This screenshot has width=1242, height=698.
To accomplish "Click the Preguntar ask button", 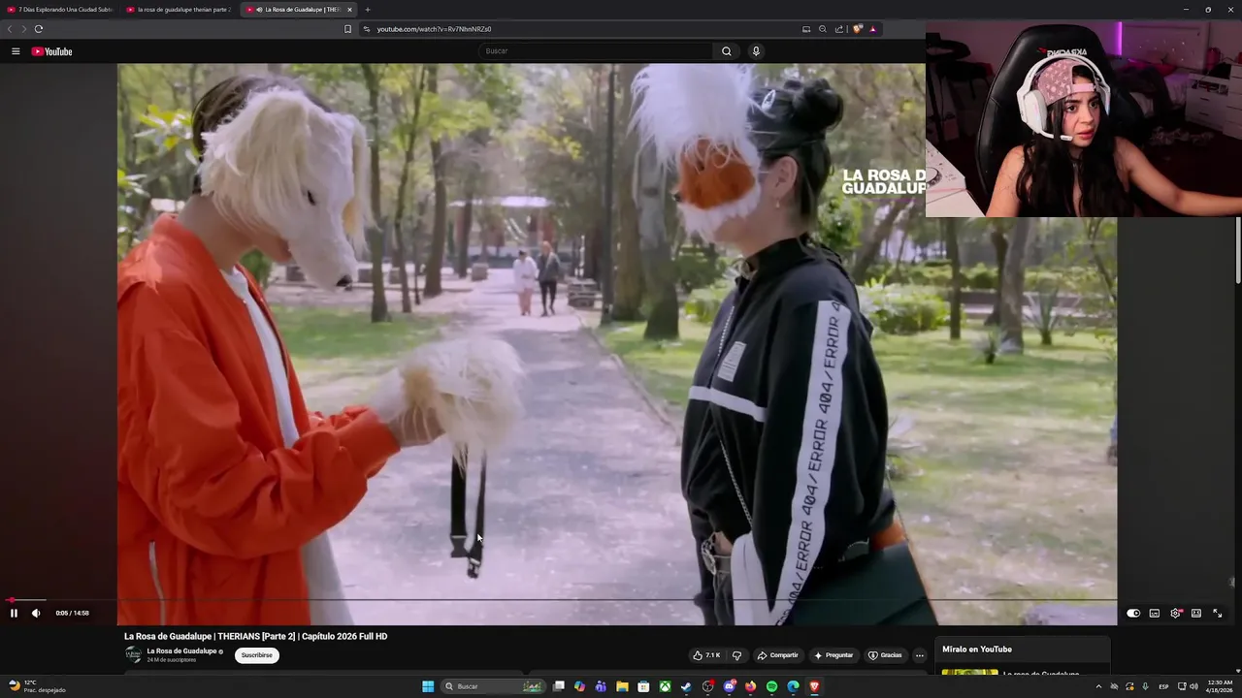I will pos(833,655).
